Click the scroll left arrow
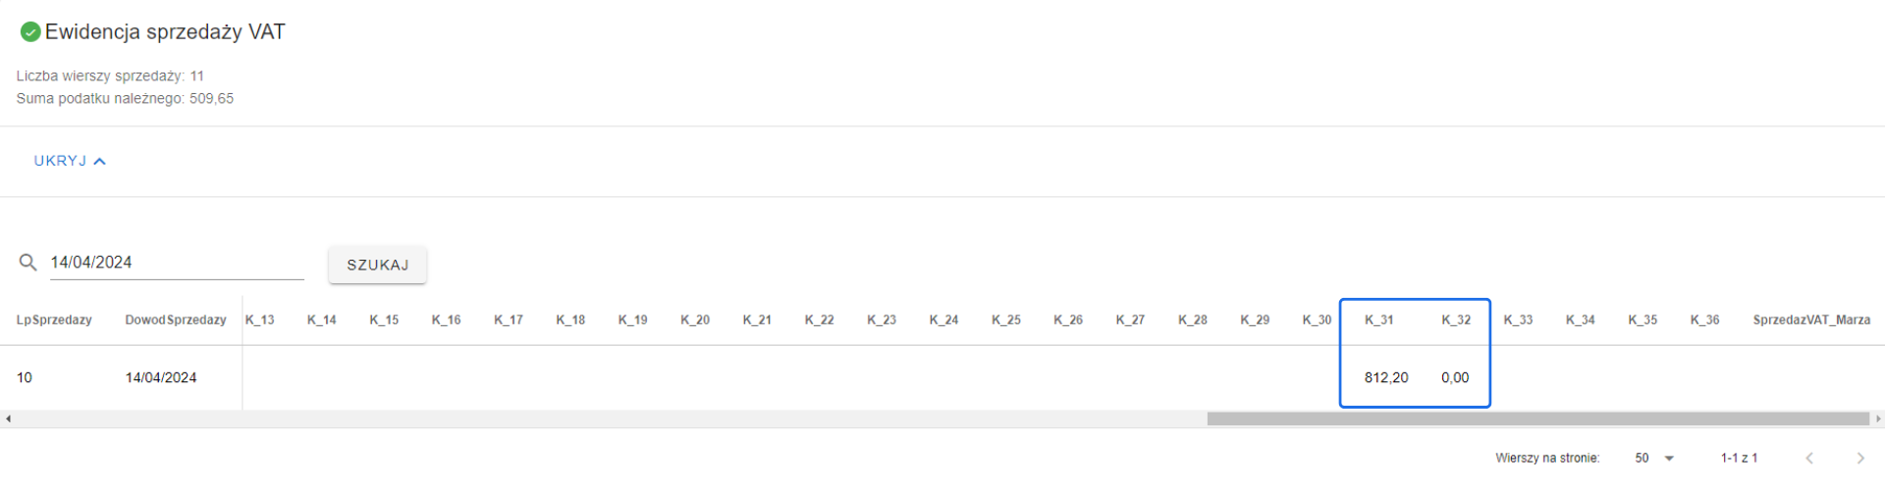 point(8,418)
